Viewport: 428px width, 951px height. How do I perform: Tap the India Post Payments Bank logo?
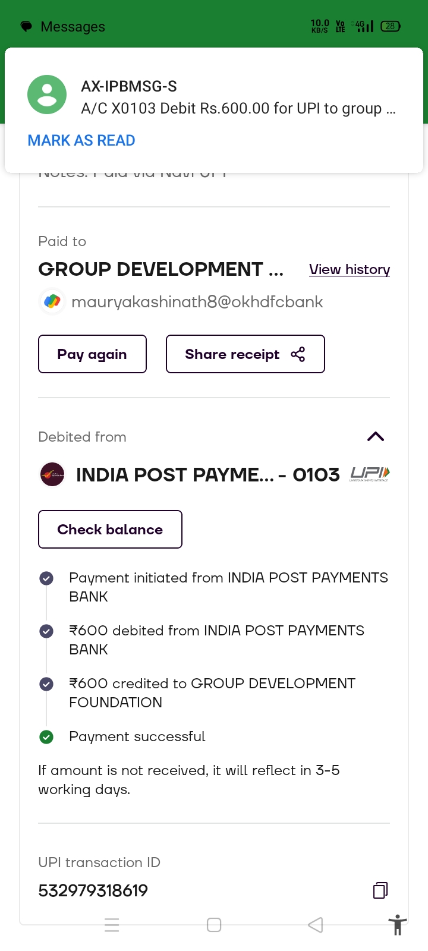tap(52, 474)
